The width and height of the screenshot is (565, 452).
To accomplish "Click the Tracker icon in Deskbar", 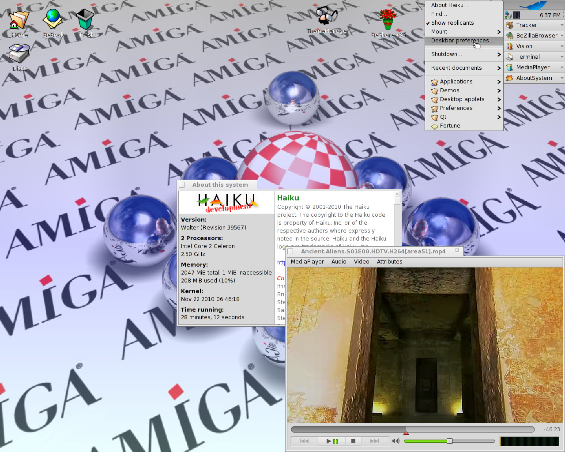I will [x=510, y=25].
